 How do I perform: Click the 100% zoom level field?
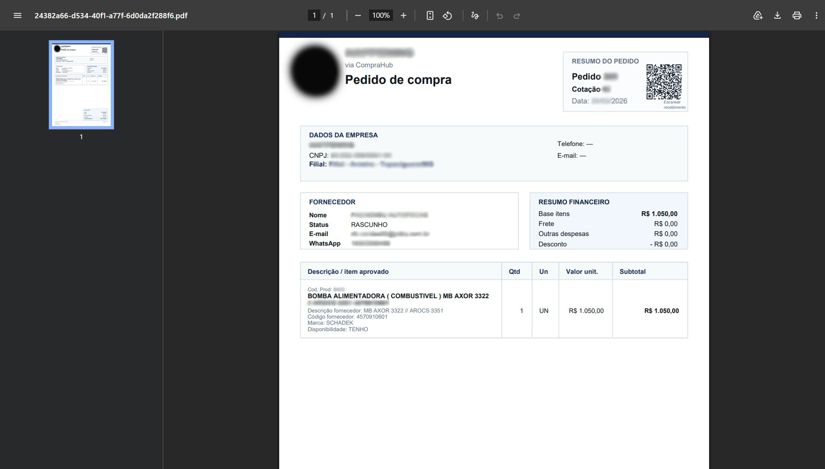[x=381, y=16]
